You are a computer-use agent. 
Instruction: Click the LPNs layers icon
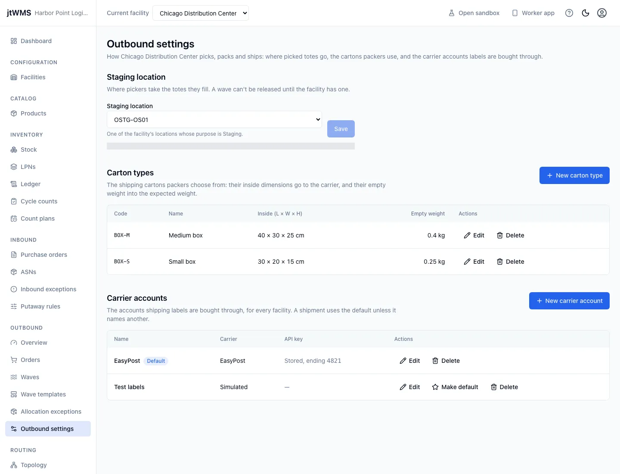click(14, 167)
